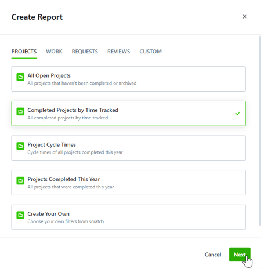This screenshot has height=269, width=261.
Task: Click Next to continue
Action: (240, 255)
